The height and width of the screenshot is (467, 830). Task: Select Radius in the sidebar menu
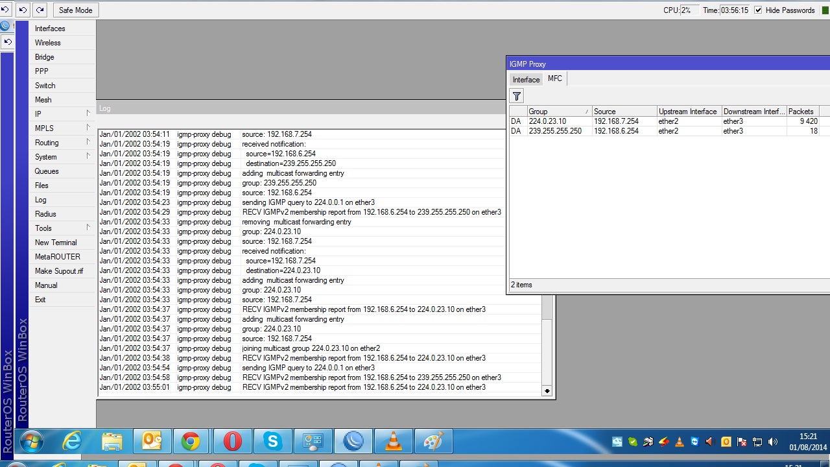[x=62, y=214]
